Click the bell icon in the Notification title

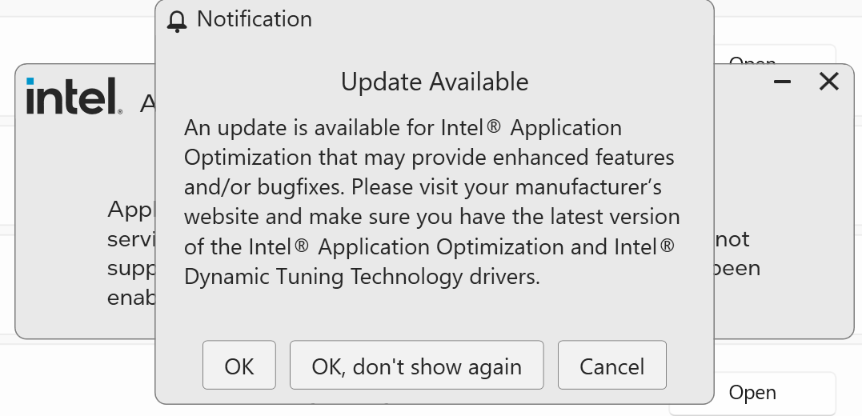tap(177, 21)
